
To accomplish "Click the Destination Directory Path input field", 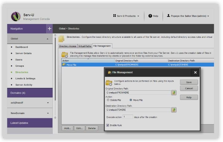I will pyautogui.click(x=138, y=110).
